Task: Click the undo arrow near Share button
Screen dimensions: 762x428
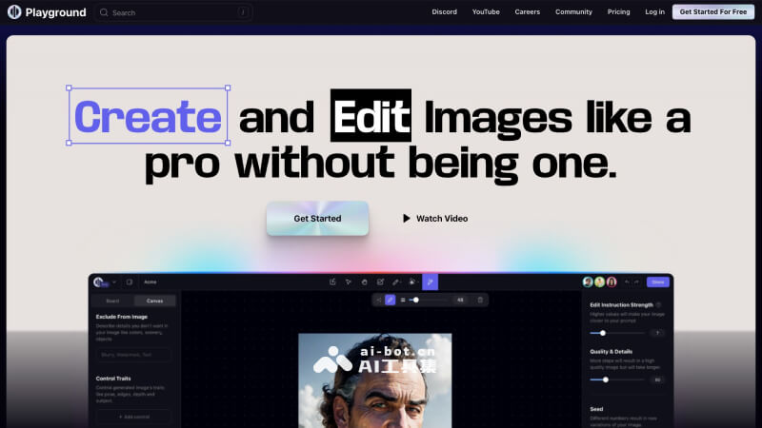Action: (x=626, y=282)
